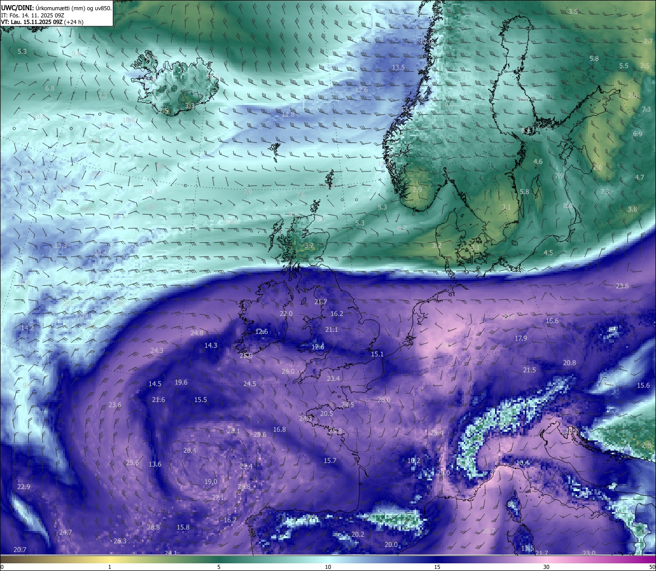The width and height of the screenshot is (656, 571).
Task: Click the colorbar tick label '50'
Action: coord(652,567)
